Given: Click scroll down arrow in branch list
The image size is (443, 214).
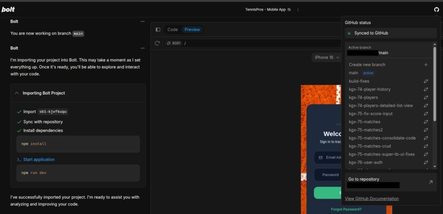Looking at the screenshot, I should tap(435, 167).
